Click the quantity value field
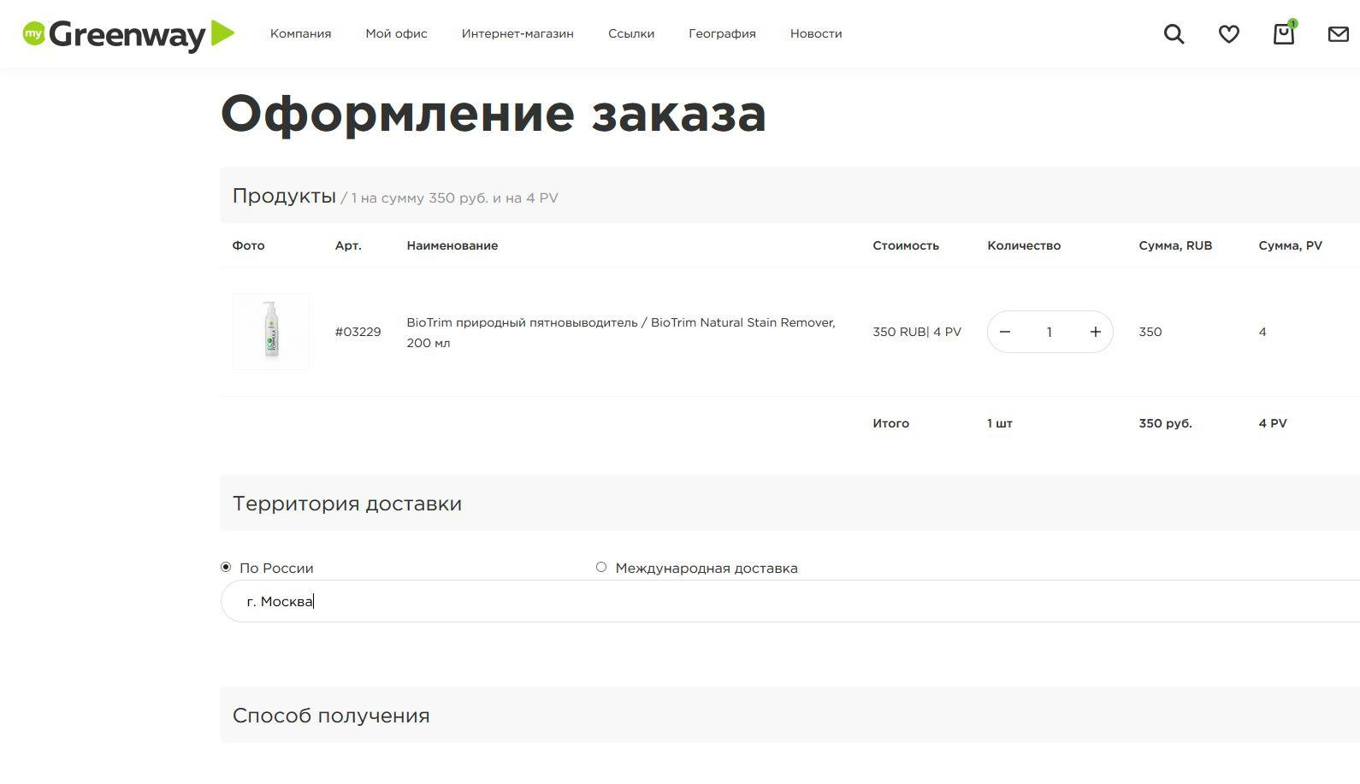Screen dimensions: 1360x784 (x=1050, y=332)
